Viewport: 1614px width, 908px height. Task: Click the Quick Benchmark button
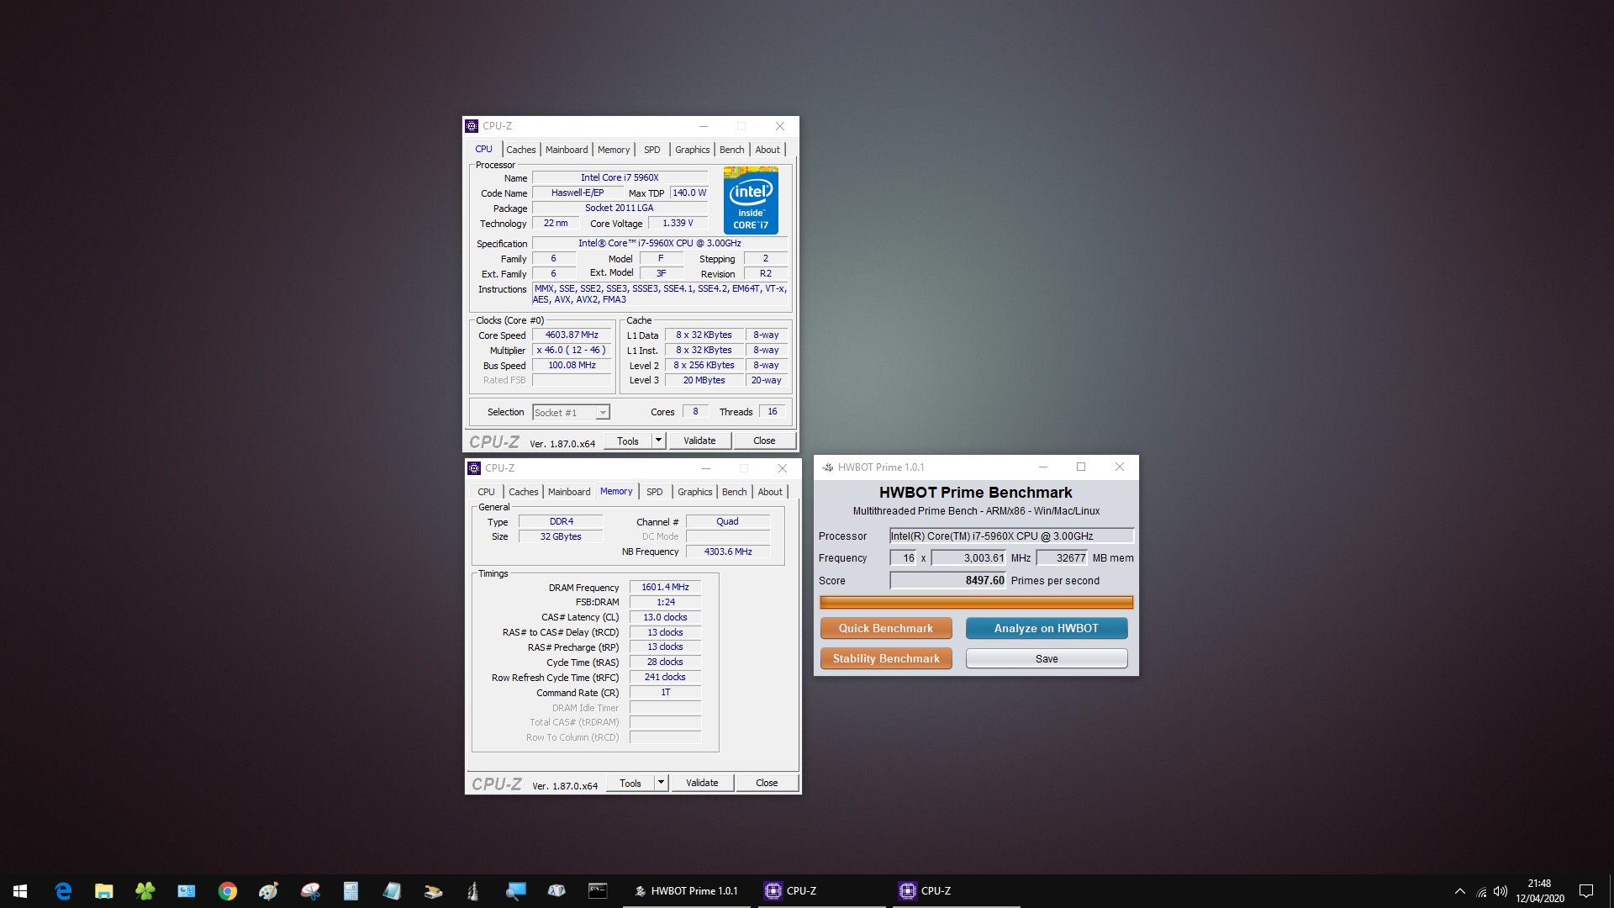pyautogui.click(x=886, y=628)
